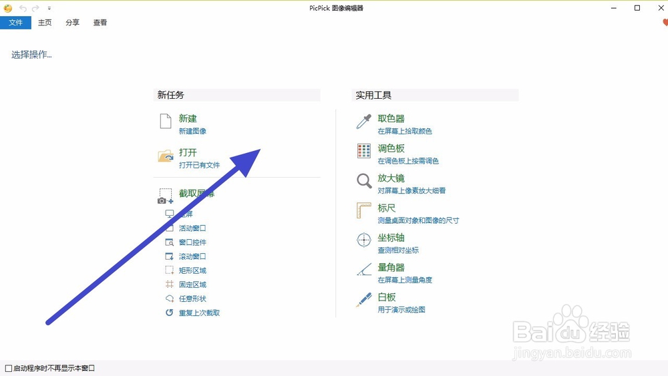Open the 文件 tab

pos(16,23)
